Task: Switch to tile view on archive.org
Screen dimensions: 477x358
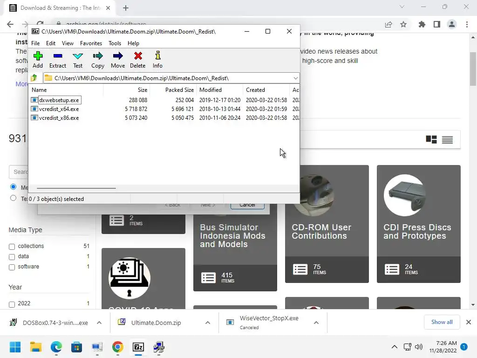Action: (431, 139)
